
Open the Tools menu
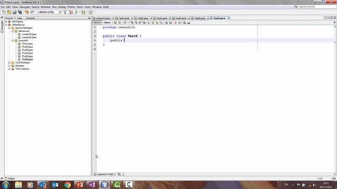click(x=87, y=7)
